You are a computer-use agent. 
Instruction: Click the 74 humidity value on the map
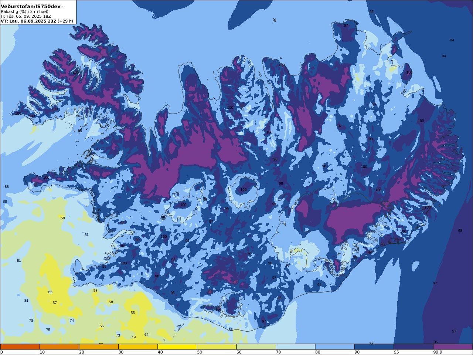pos(72,321)
